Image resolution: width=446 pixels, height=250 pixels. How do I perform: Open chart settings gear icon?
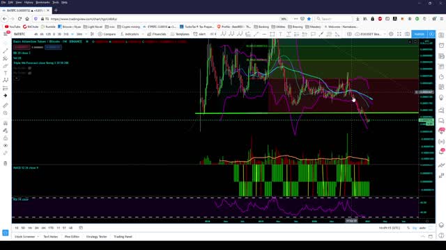click(x=391, y=34)
